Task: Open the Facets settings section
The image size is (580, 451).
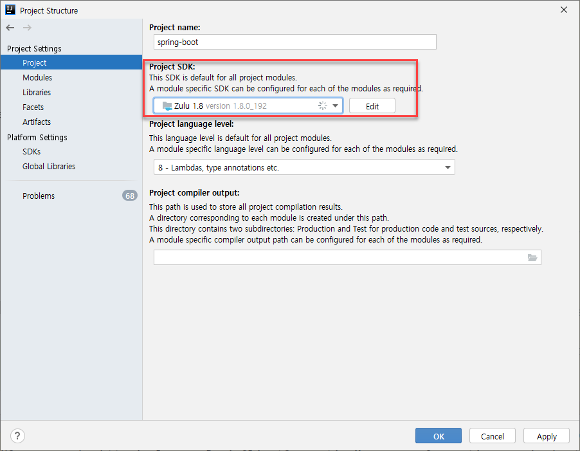Action: tap(33, 107)
